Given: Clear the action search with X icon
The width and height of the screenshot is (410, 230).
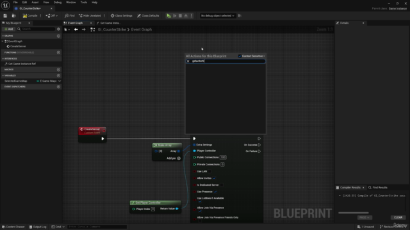Looking at the screenshot, I should tap(188, 61).
